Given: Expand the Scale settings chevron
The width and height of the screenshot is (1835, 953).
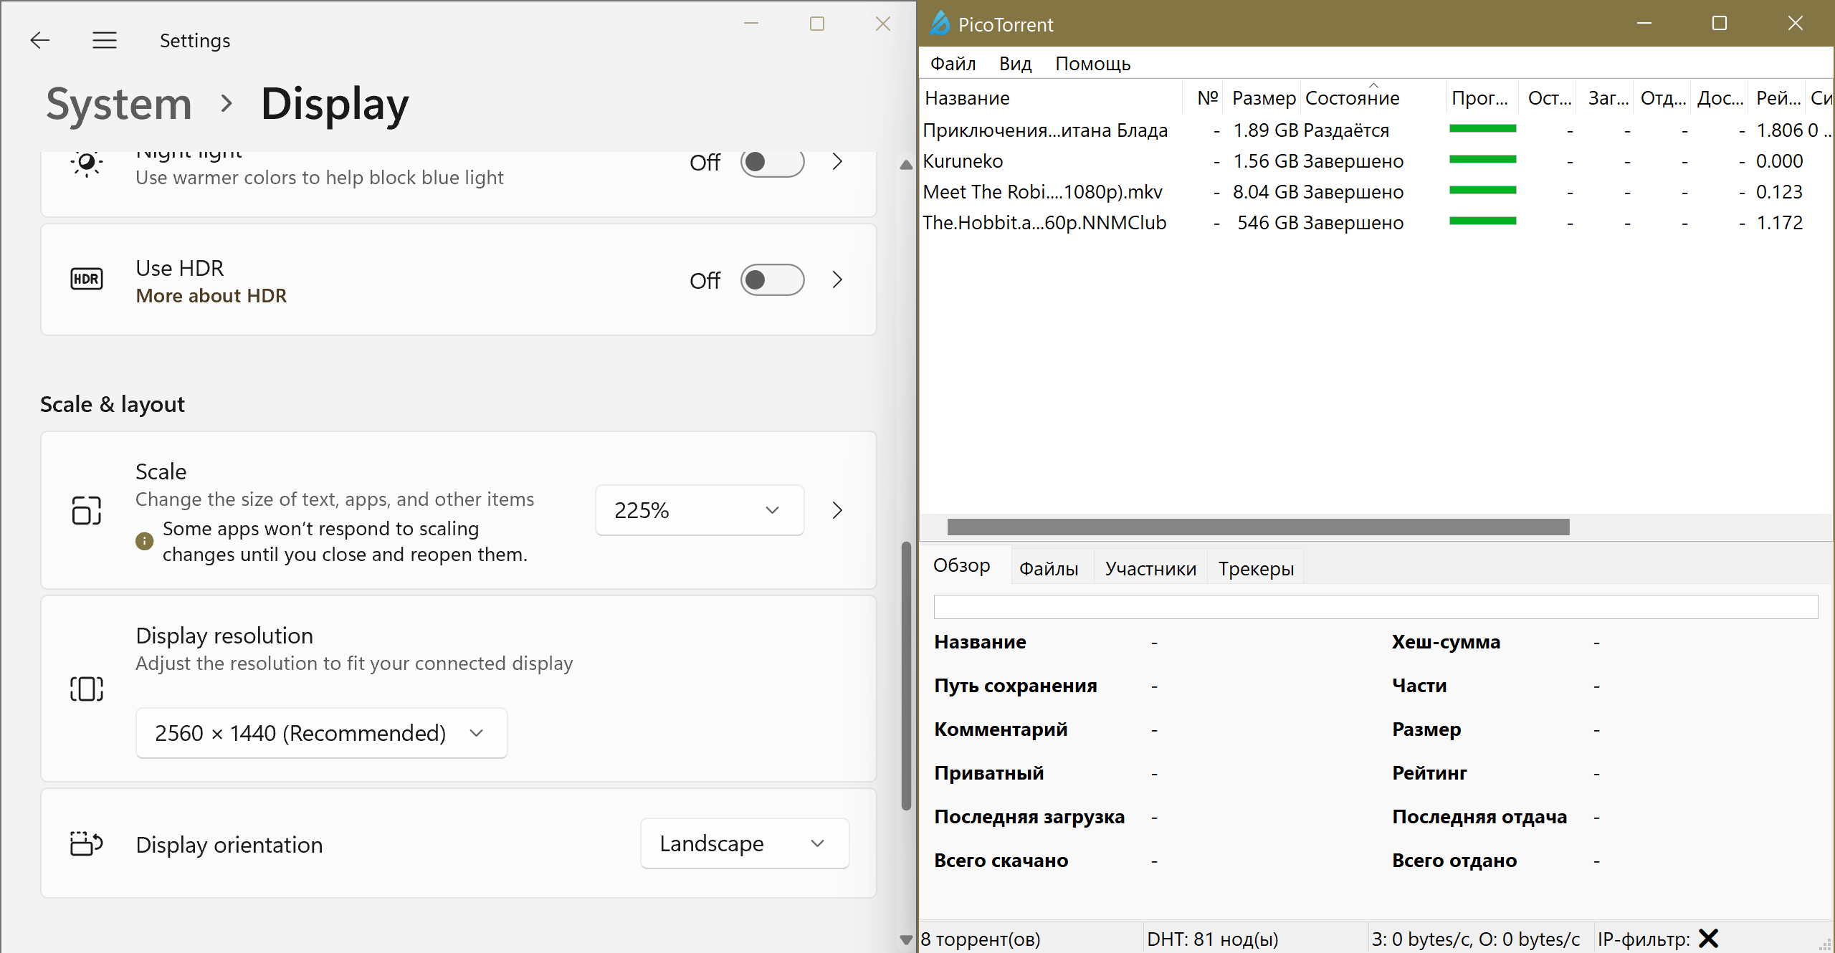Looking at the screenshot, I should [x=837, y=510].
